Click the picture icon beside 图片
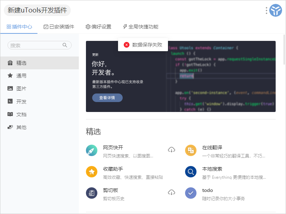The width and height of the screenshot is (286, 214). coord(10,89)
